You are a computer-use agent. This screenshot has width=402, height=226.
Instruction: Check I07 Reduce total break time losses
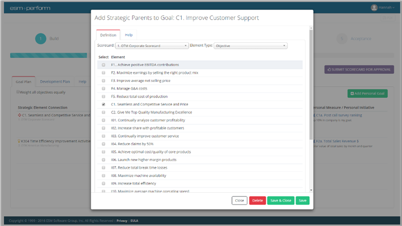(103, 168)
